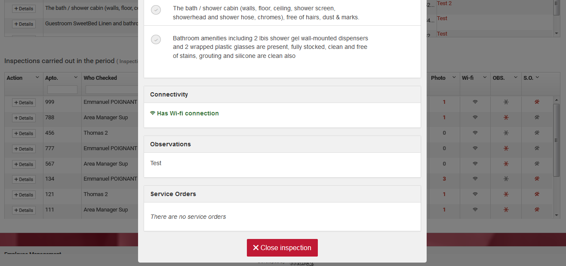Expand the Photo column header dropdown

pyautogui.click(x=453, y=78)
